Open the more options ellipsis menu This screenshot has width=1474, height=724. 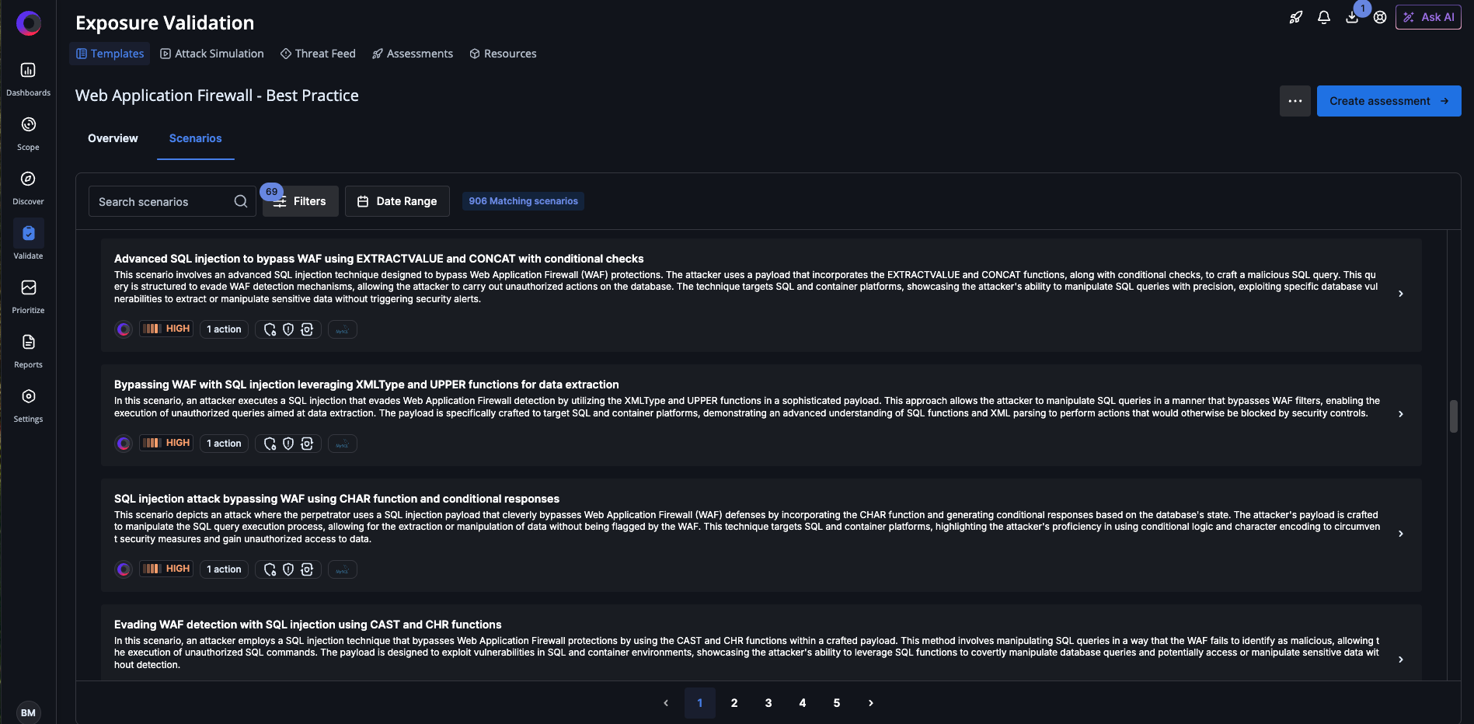pyautogui.click(x=1295, y=101)
